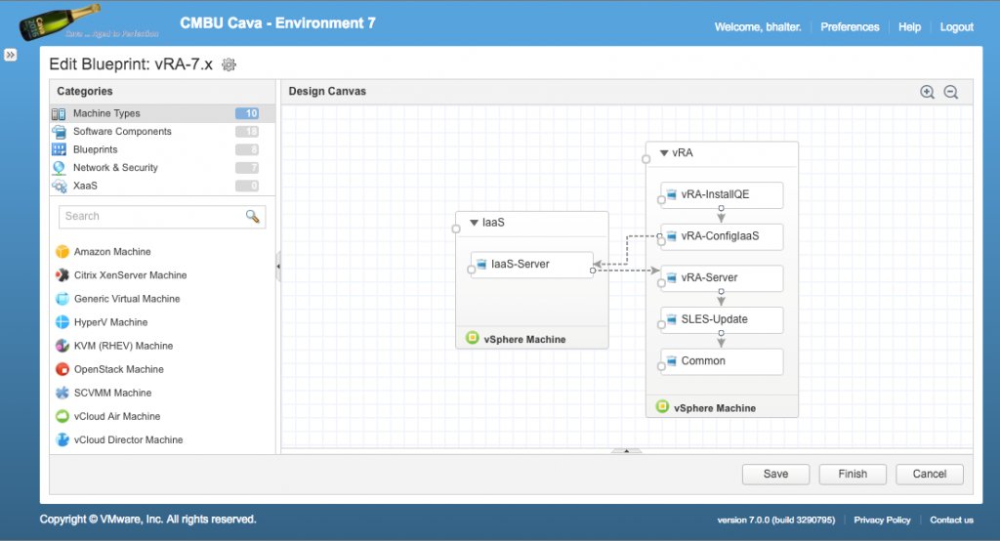
Task: Click the SLES-Update component icon
Action: [672, 319]
